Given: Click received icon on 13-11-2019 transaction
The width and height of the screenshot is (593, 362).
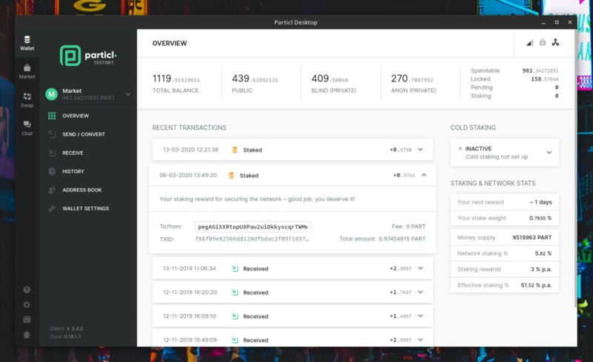Looking at the screenshot, I should (235, 269).
